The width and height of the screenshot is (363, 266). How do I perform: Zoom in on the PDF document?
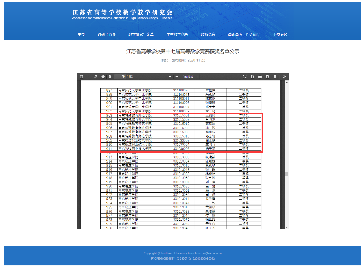click(x=177, y=77)
